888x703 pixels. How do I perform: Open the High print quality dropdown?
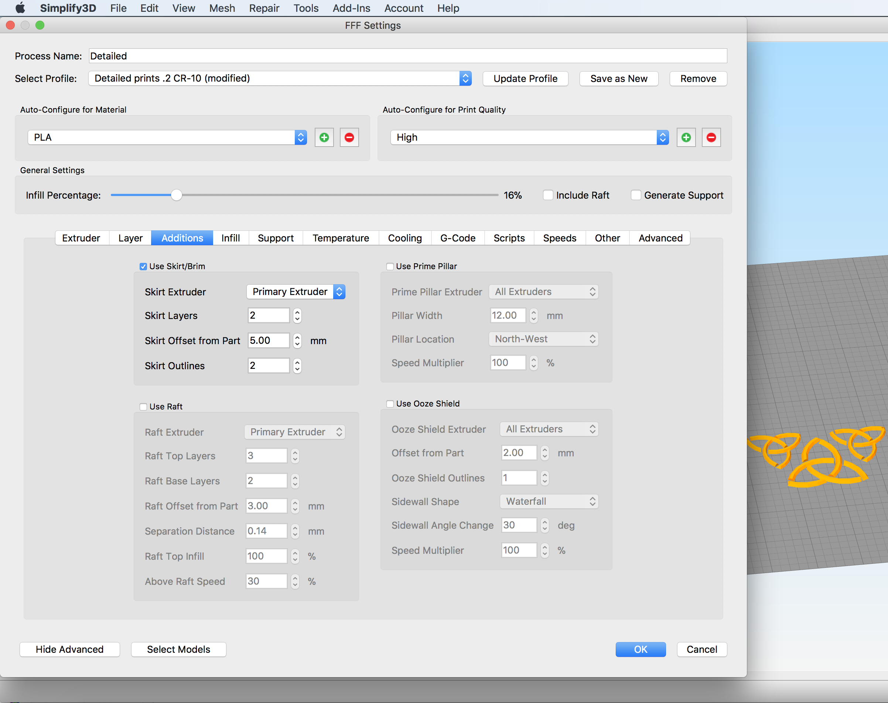(x=529, y=137)
